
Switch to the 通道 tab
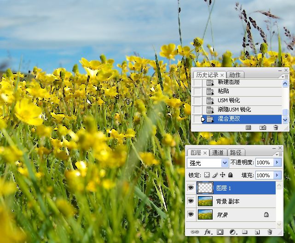(218, 152)
